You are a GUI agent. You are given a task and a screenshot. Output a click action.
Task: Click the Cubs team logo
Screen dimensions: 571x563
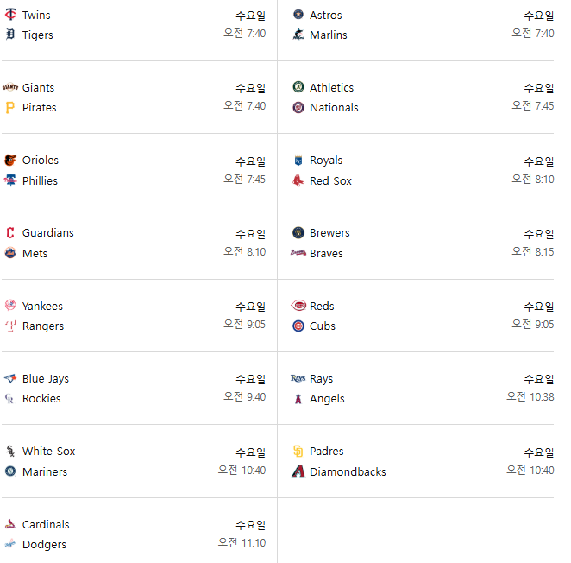click(298, 326)
